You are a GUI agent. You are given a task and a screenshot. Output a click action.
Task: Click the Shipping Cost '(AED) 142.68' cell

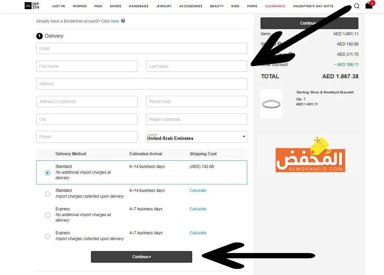(201, 167)
